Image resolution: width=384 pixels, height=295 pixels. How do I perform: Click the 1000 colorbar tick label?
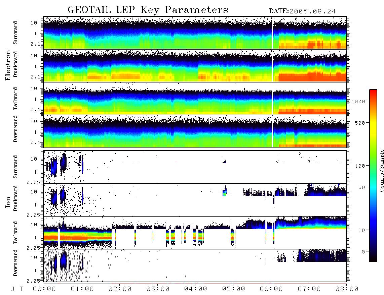pyautogui.click(x=358, y=102)
